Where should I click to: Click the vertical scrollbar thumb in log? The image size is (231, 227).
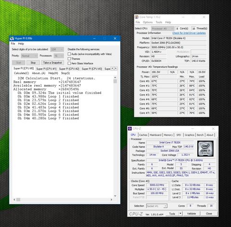coord(115,81)
